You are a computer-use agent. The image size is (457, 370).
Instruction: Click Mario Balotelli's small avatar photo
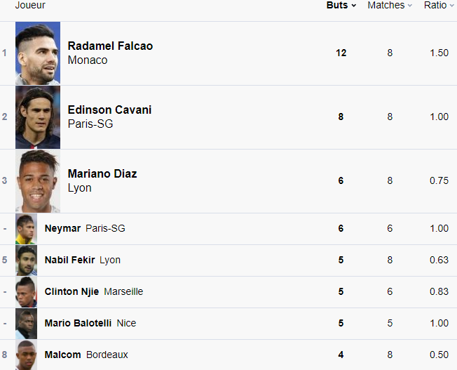[x=27, y=324]
